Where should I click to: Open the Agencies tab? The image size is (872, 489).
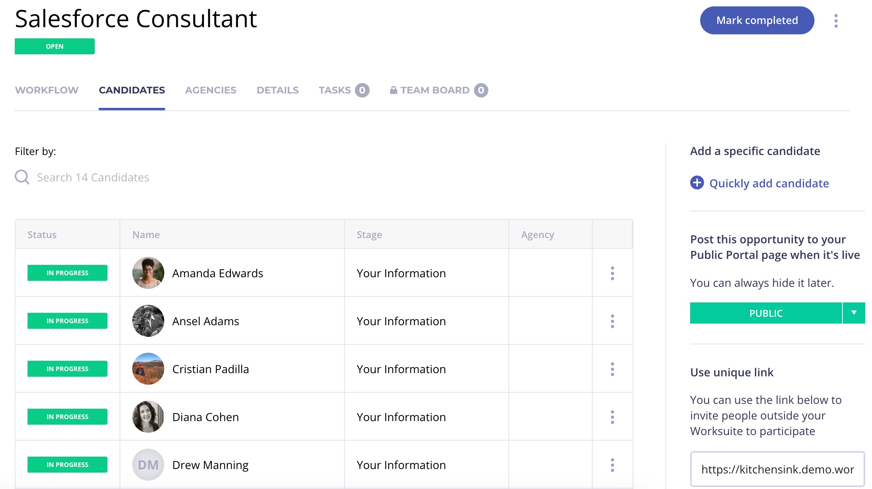tap(211, 90)
